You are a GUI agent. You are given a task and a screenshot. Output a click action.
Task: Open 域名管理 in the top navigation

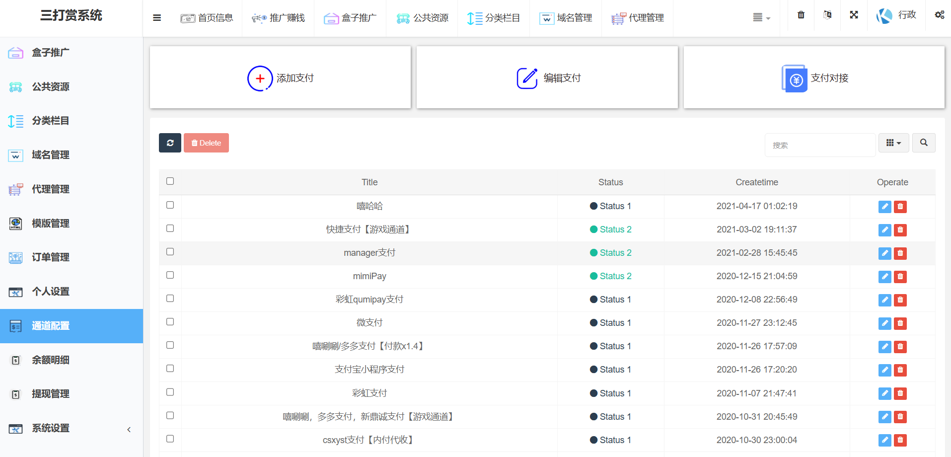pyautogui.click(x=566, y=18)
